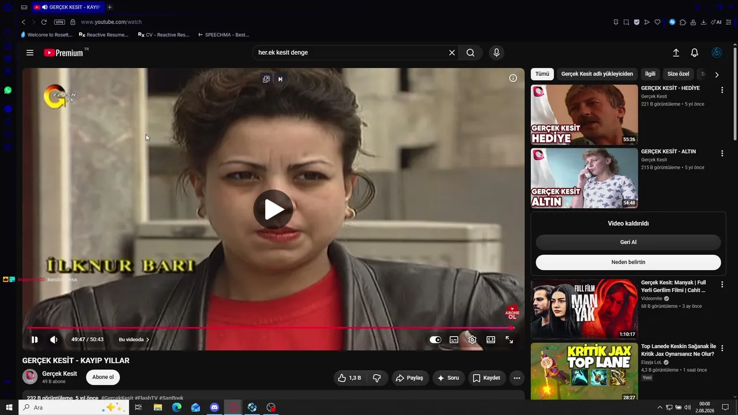The height and width of the screenshot is (415, 738).
Task: Open the Gerçek Kesit channel name link
Action: 59,373
